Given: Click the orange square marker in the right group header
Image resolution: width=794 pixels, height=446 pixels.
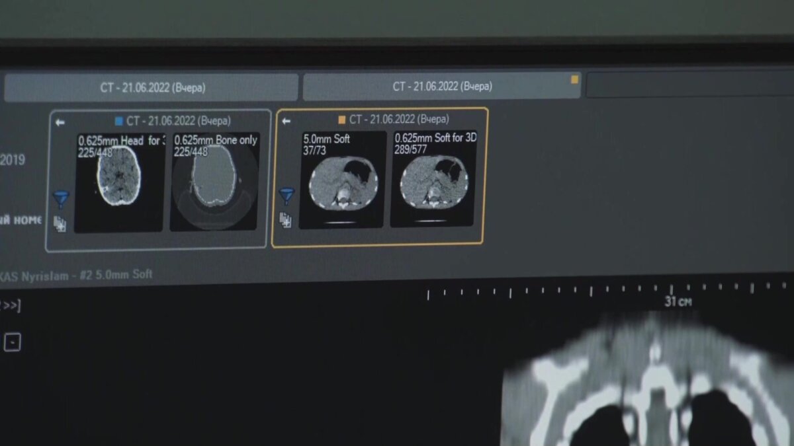Looking at the screenshot, I should (x=341, y=120).
